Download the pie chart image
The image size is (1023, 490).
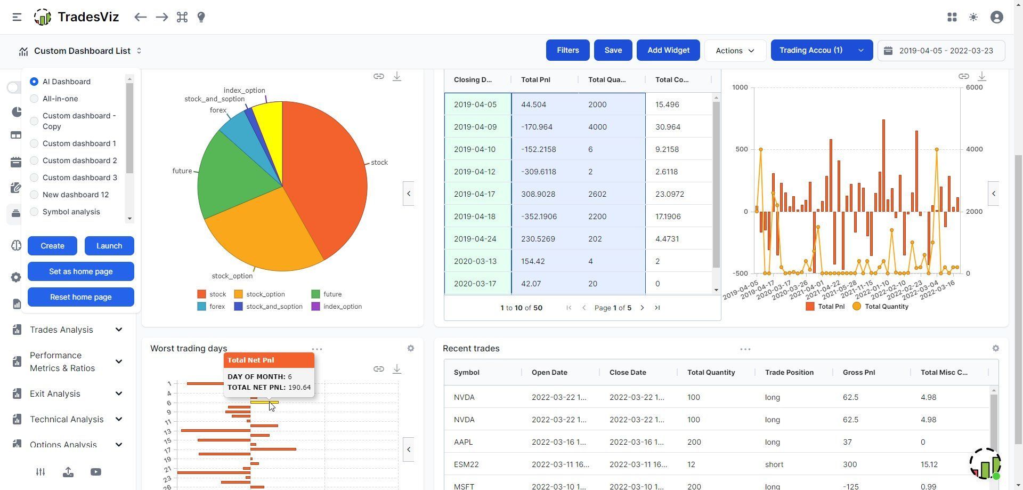tap(397, 76)
